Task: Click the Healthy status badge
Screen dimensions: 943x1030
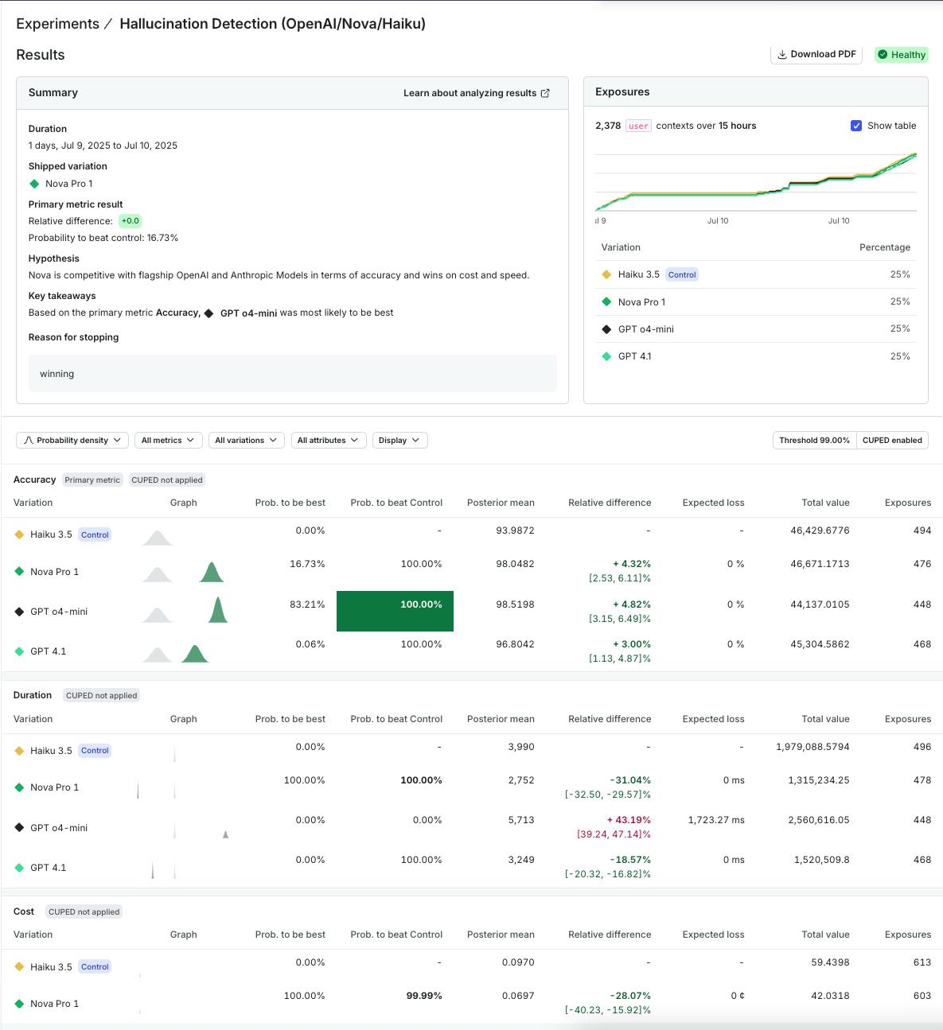Action: [902, 55]
